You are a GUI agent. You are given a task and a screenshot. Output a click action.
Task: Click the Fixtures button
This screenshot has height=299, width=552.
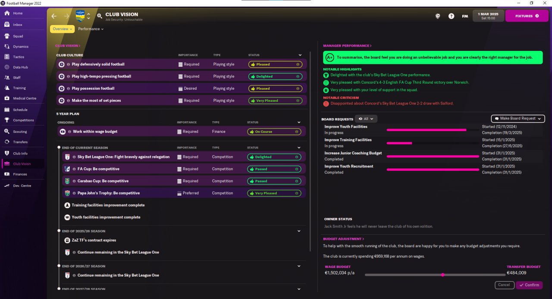[527, 16]
